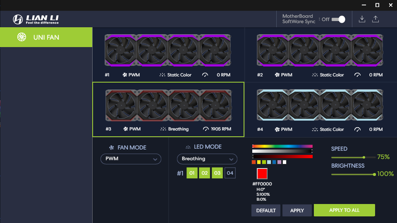Click the 'H:0°' hue value

261,190
